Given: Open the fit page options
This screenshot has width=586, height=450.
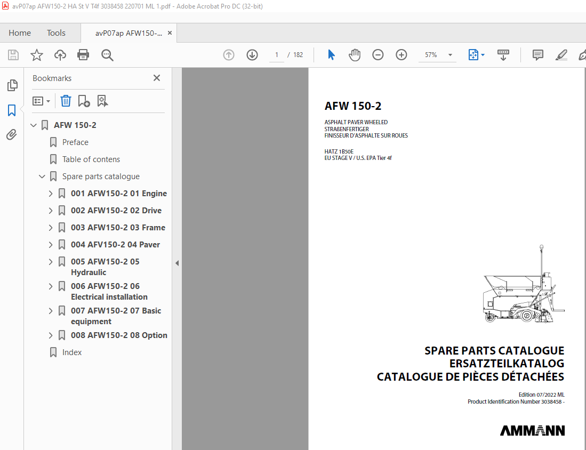Looking at the screenshot, I should coord(477,55).
